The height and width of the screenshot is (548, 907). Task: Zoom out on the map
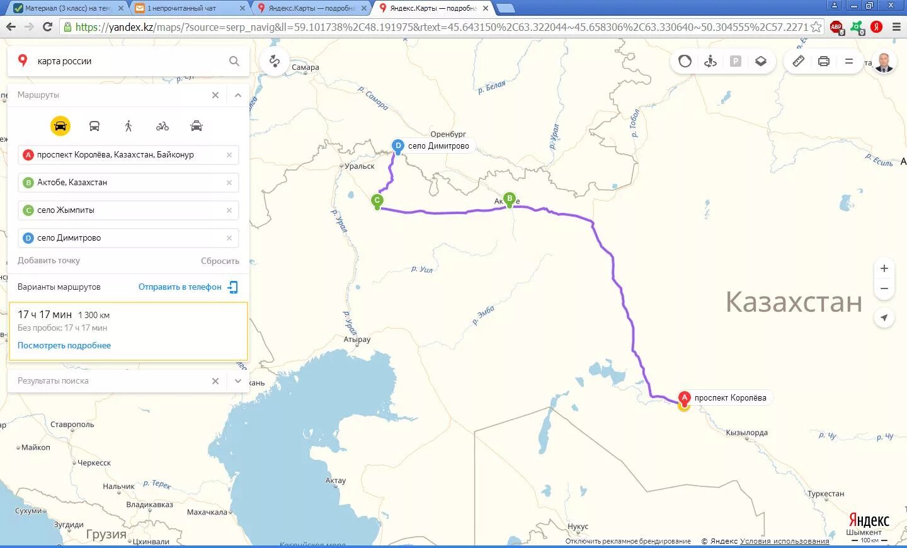point(884,289)
